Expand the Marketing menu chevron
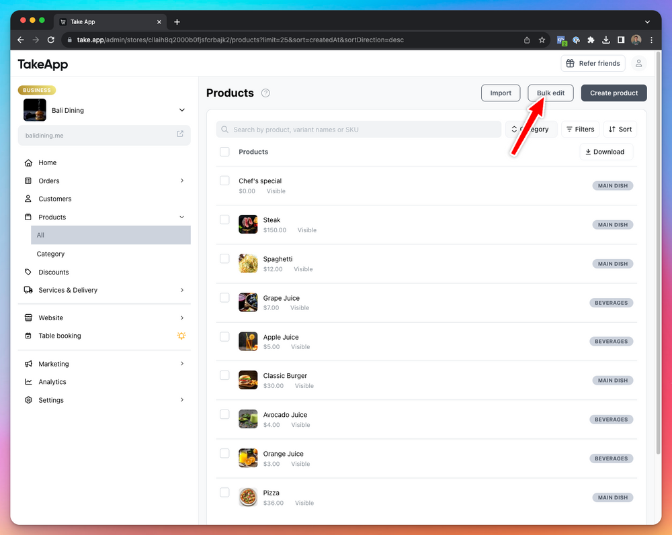This screenshot has width=672, height=535. pos(181,363)
